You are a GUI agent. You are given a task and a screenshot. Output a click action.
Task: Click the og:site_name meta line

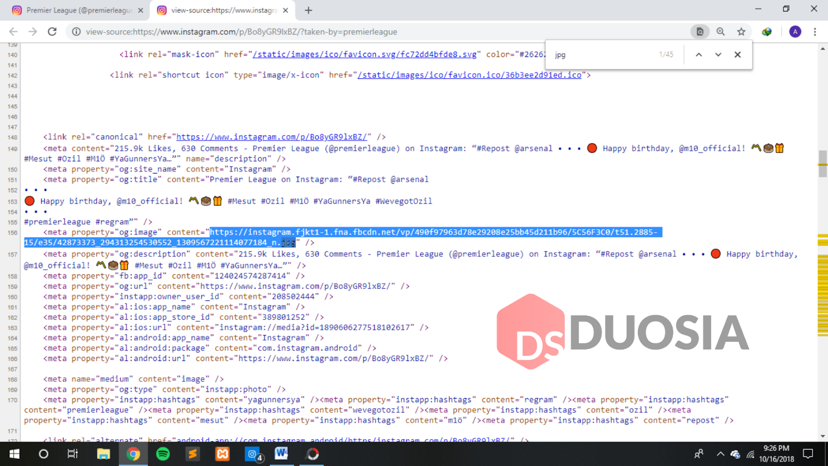click(167, 169)
